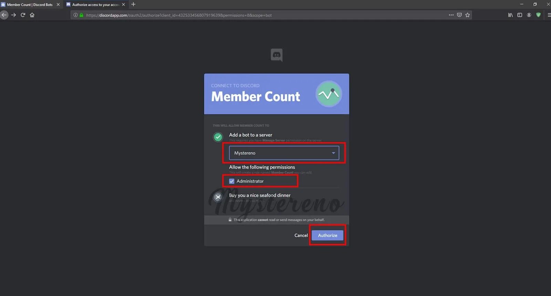Save page to Pocket icon
Screen dimensions: 551x296
point(459,15)
